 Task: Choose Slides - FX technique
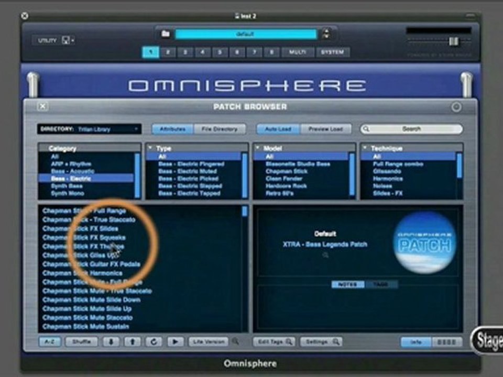(388, 193)
